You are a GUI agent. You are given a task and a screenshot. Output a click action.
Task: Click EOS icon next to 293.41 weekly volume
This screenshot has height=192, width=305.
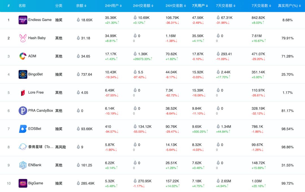(218, 54)
